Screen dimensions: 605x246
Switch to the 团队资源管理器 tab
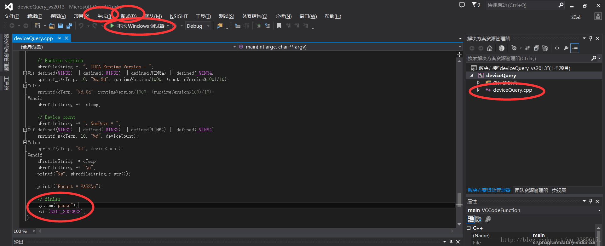(x=531, y=190)
